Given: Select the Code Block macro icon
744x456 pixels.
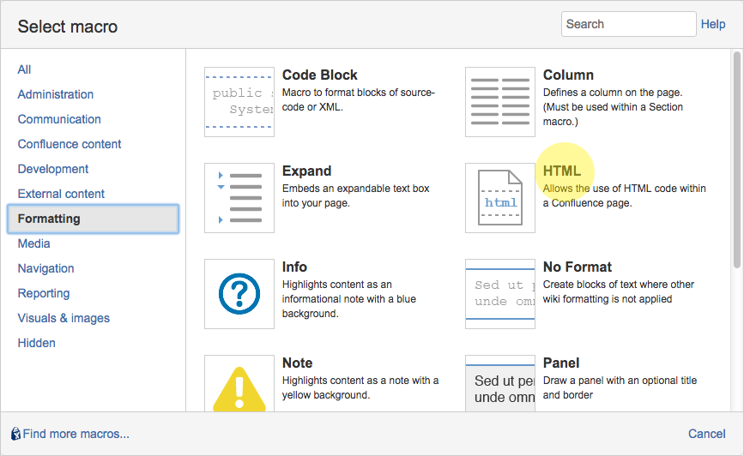Looking at the screenshot, I should tap(239, 102).
